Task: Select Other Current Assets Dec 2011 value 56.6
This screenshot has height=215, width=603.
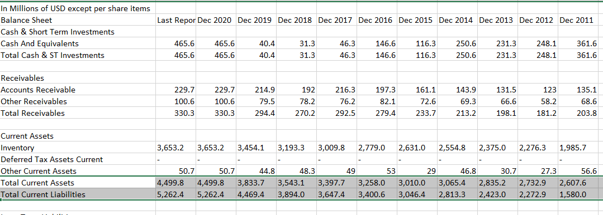Action: pos(578,171)
